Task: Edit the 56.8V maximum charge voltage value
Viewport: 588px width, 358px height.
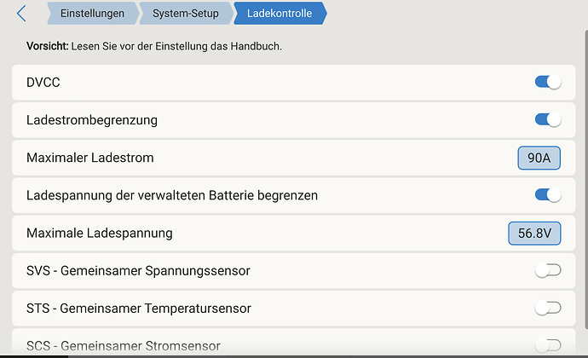Action: 534,233
